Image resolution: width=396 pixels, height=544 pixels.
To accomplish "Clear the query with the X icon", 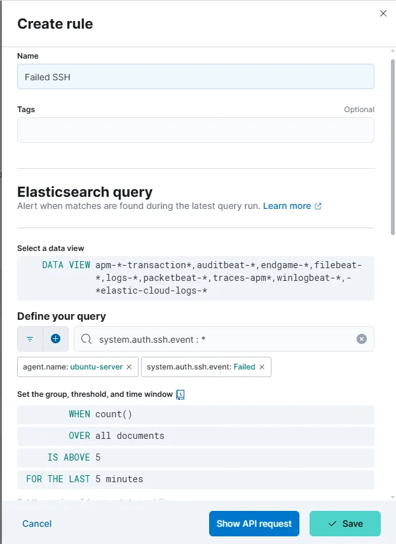I will [362, 339].
